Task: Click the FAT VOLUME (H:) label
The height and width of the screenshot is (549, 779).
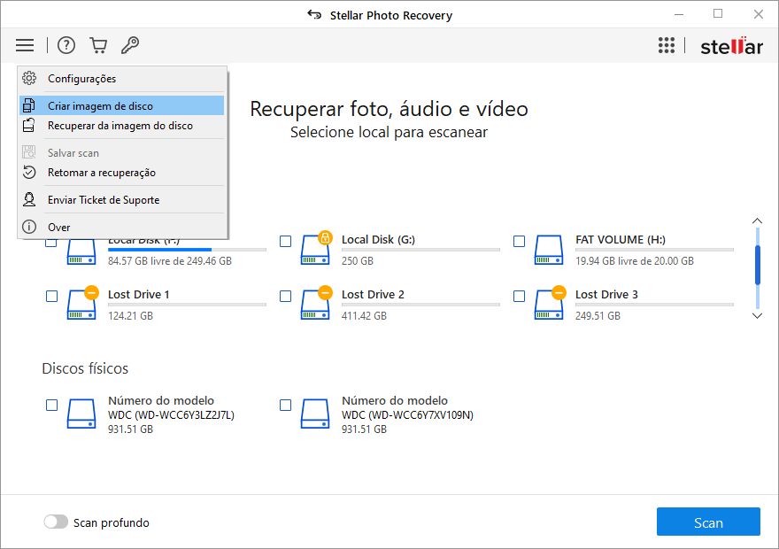Action: pyautogui.click(x=621, y=239)
